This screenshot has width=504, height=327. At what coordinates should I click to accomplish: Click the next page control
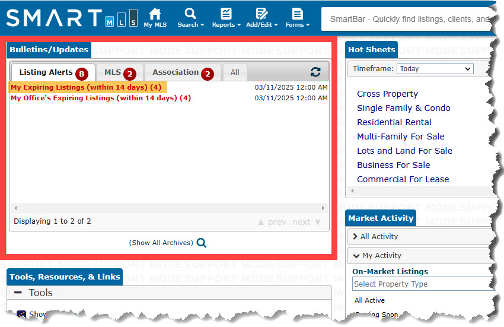[307, 222]
